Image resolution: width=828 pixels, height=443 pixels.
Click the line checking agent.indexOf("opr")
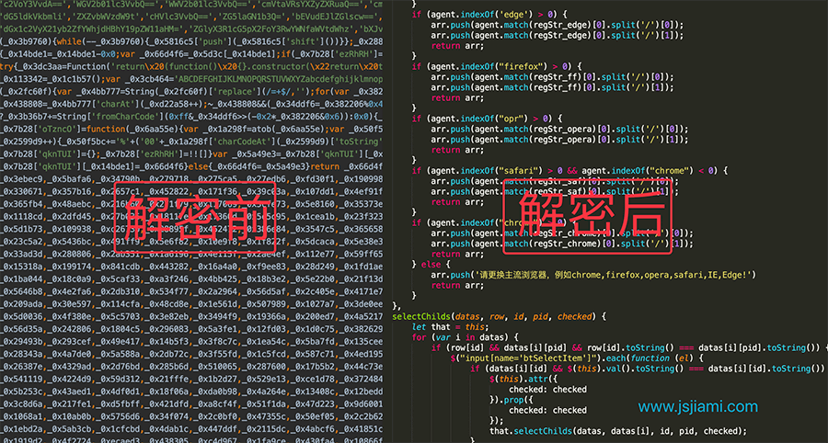click(488, 119)
